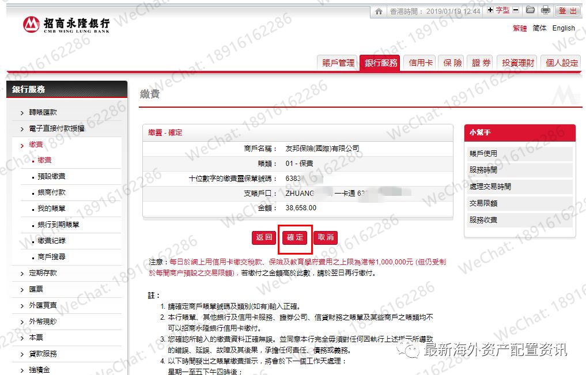Switch language to English

click(x=564, y=28)
